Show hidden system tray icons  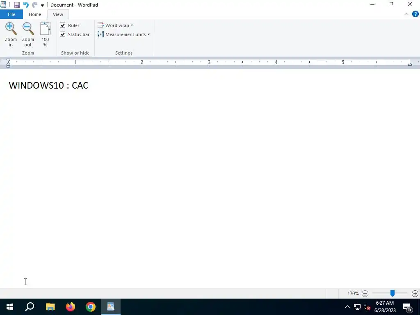click(x=347, y=307)
